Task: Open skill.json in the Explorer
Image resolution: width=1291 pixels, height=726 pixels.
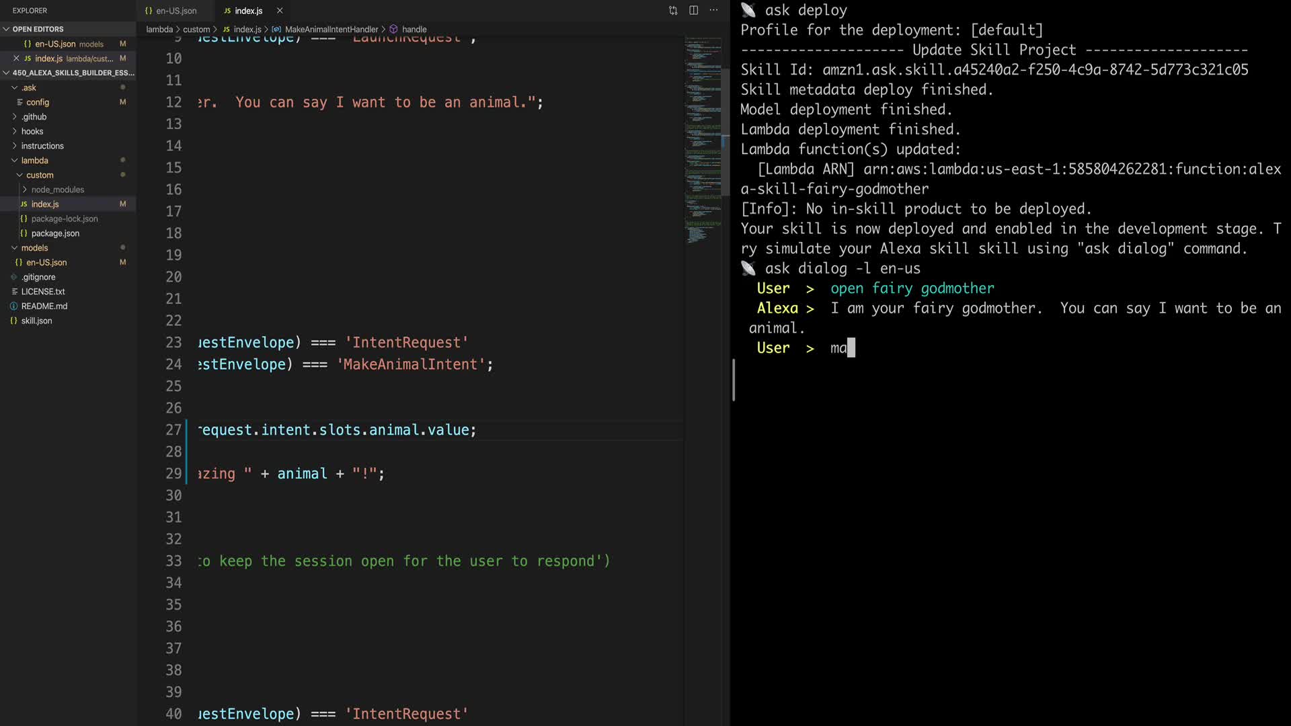Action: (36, 321)
